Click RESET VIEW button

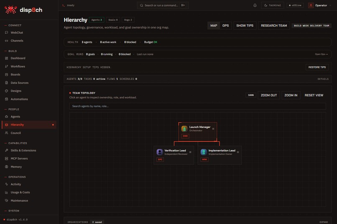pos(314,95)
